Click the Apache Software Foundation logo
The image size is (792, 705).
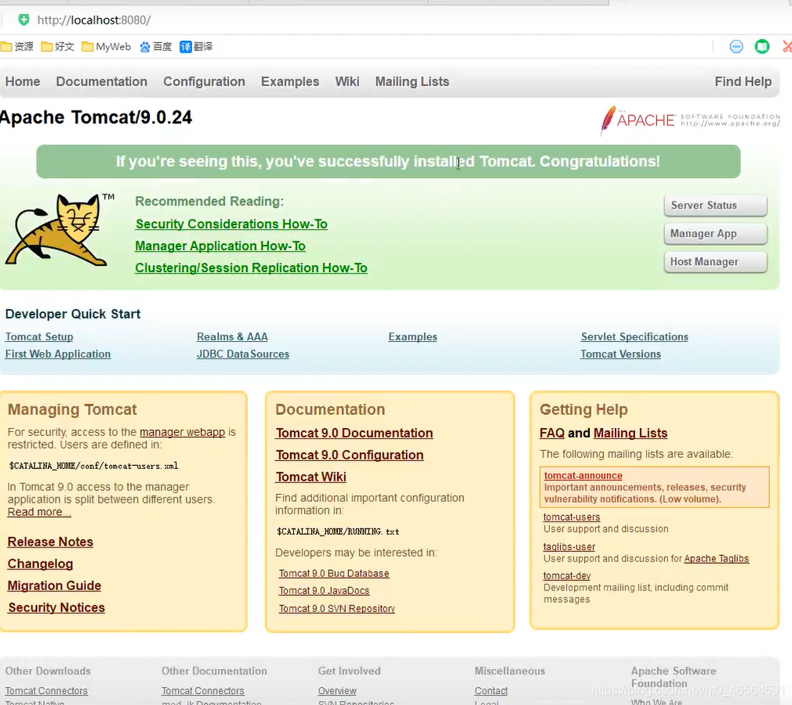689,120
